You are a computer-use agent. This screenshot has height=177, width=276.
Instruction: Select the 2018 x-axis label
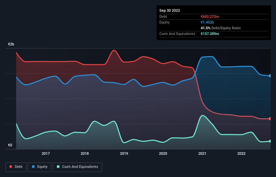(85, 153)
